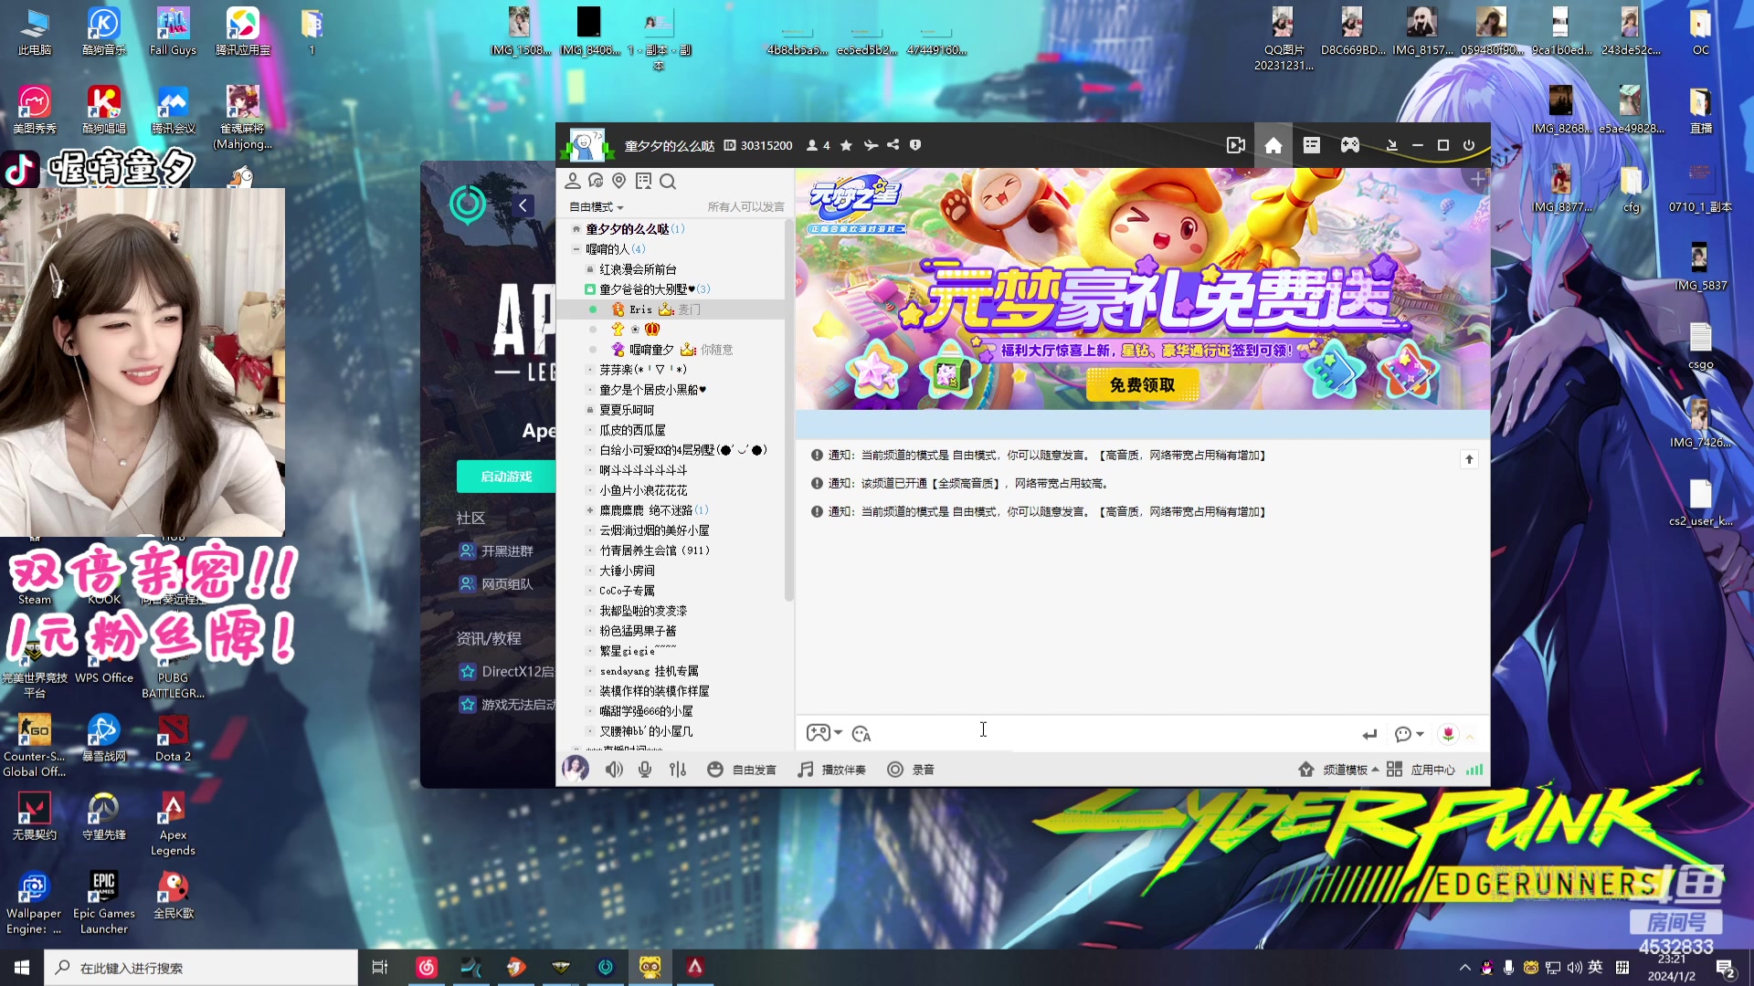Open 播放伴奏 music accompaniment
The width and height of the screenshot is (1754, 986).
[832, 770]
